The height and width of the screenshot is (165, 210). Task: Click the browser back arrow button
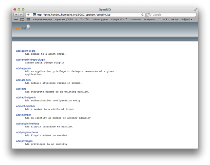point(16,15)
